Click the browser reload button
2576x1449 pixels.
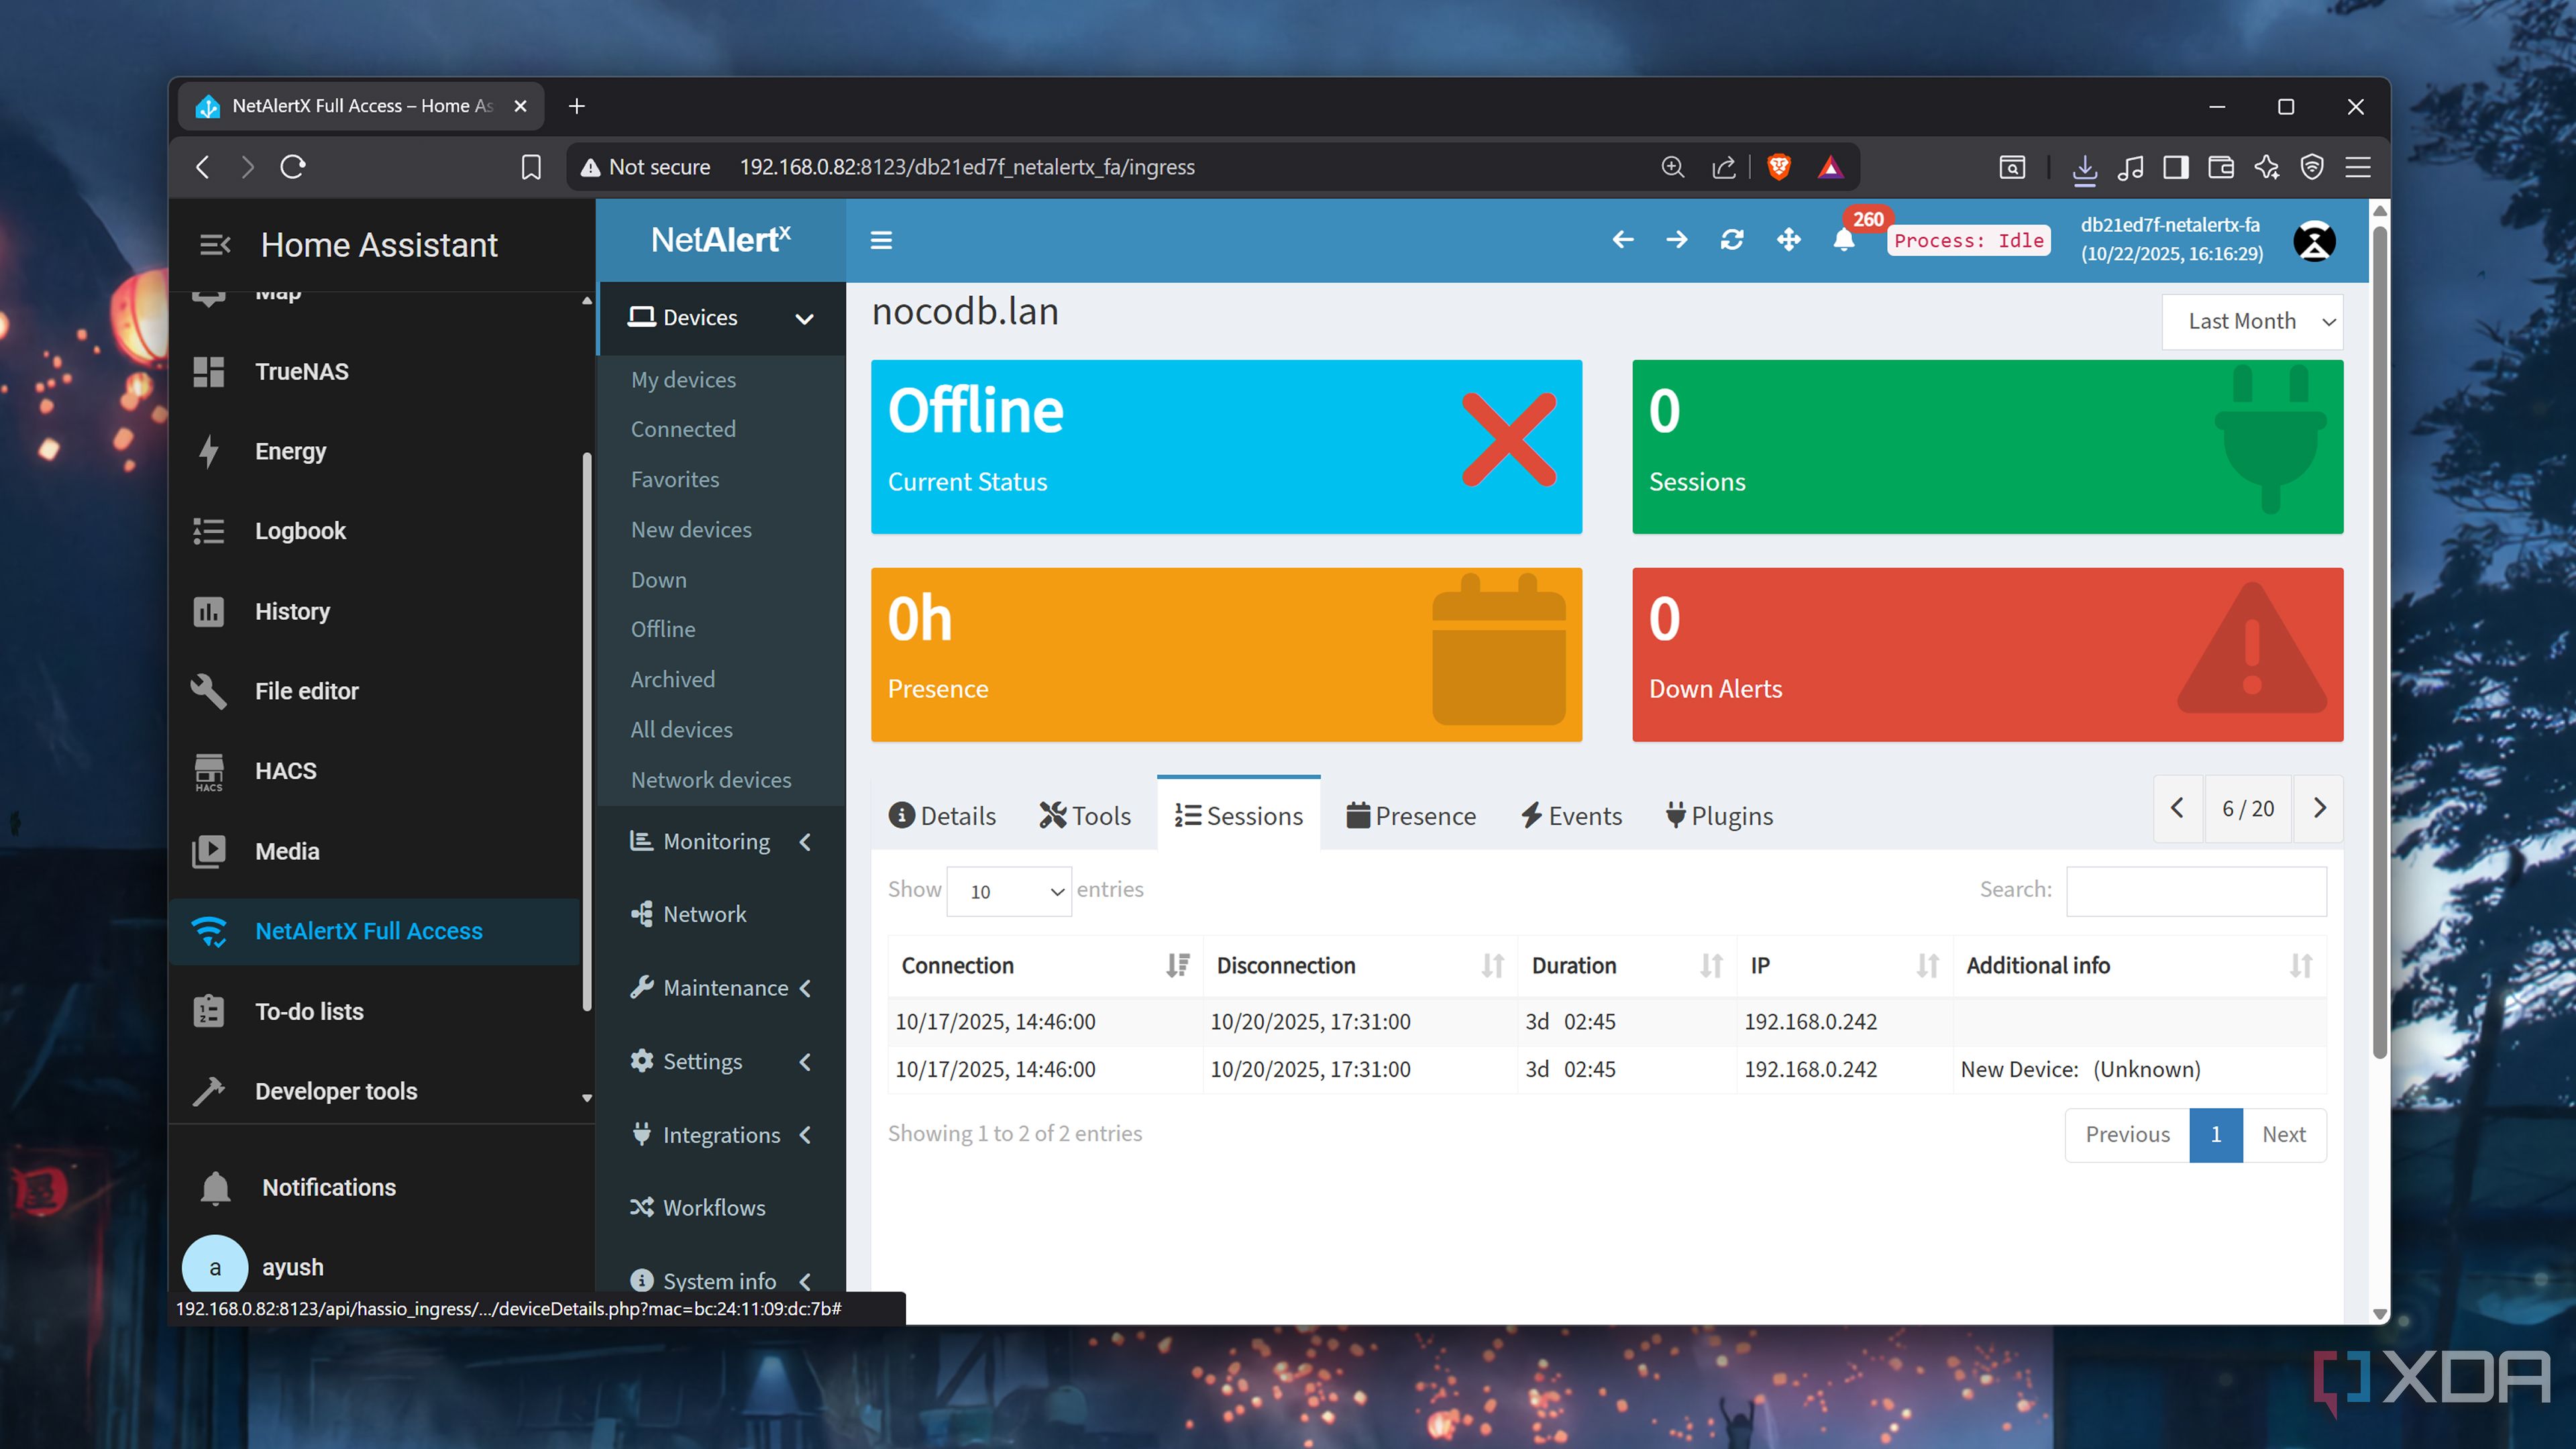pos(293,167)
